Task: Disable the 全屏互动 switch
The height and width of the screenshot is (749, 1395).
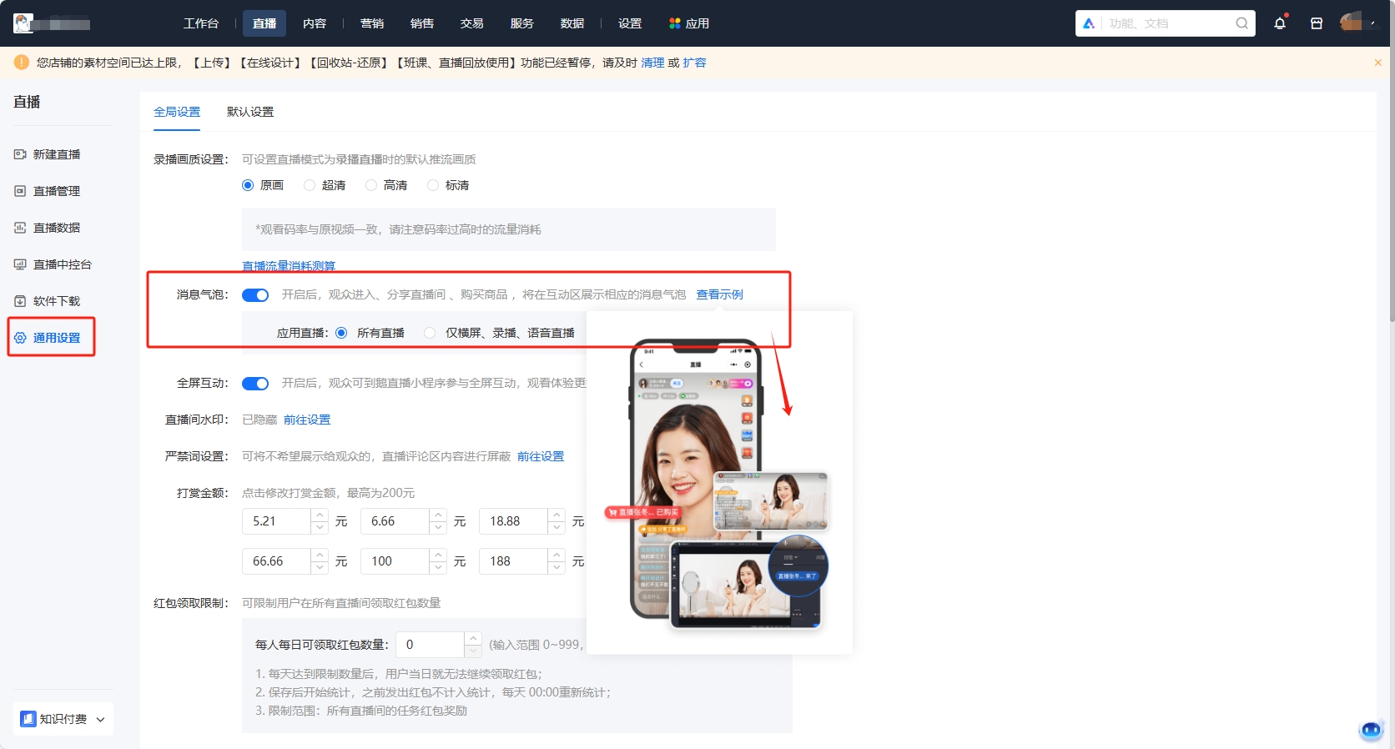Action: [255, 384]
